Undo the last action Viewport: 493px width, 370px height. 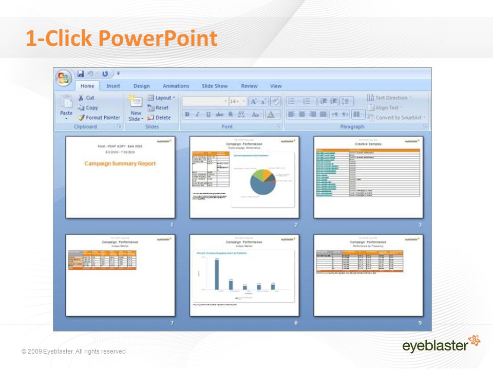(x=90, y=73)
